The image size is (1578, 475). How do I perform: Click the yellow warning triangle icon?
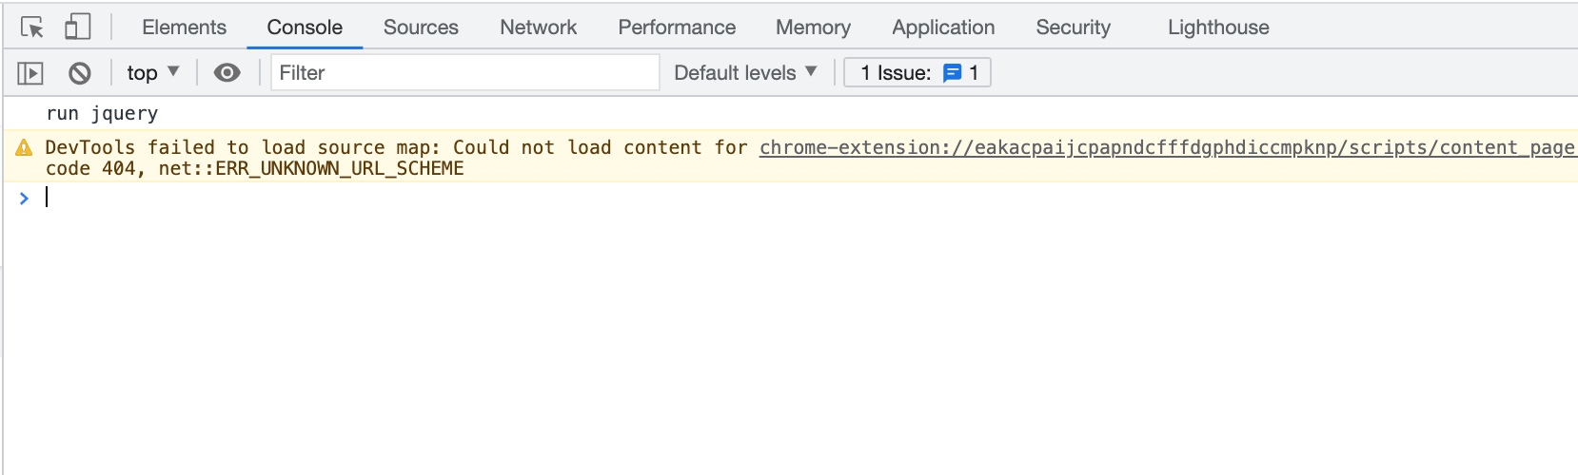[25, 147]
